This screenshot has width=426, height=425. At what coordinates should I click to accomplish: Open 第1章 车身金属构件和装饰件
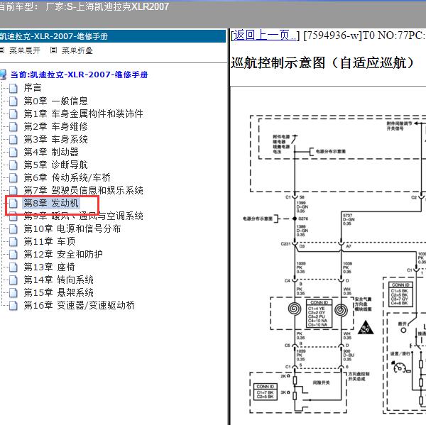pyautogui.click(x=83, y=114)
